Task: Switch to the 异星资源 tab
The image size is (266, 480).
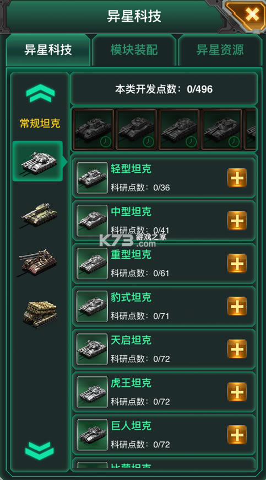Action: point(220,50)
